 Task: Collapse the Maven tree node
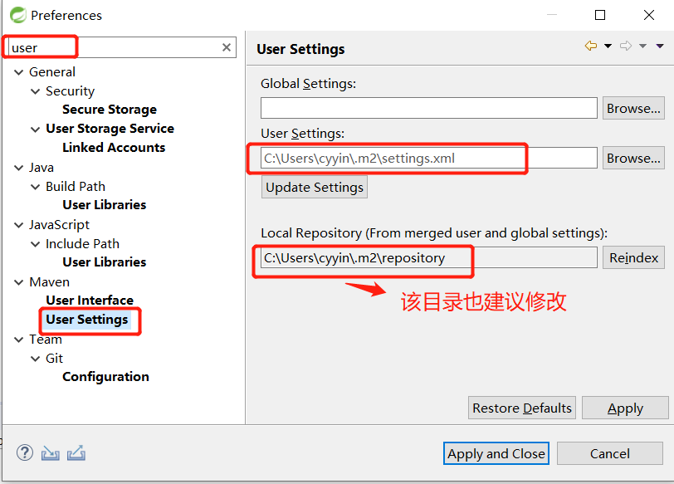pos(18,282)
